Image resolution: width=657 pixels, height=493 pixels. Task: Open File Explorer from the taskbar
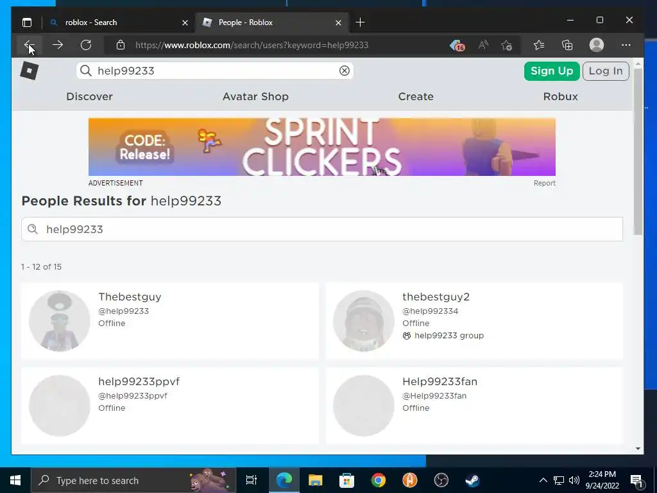pos(315,480)
